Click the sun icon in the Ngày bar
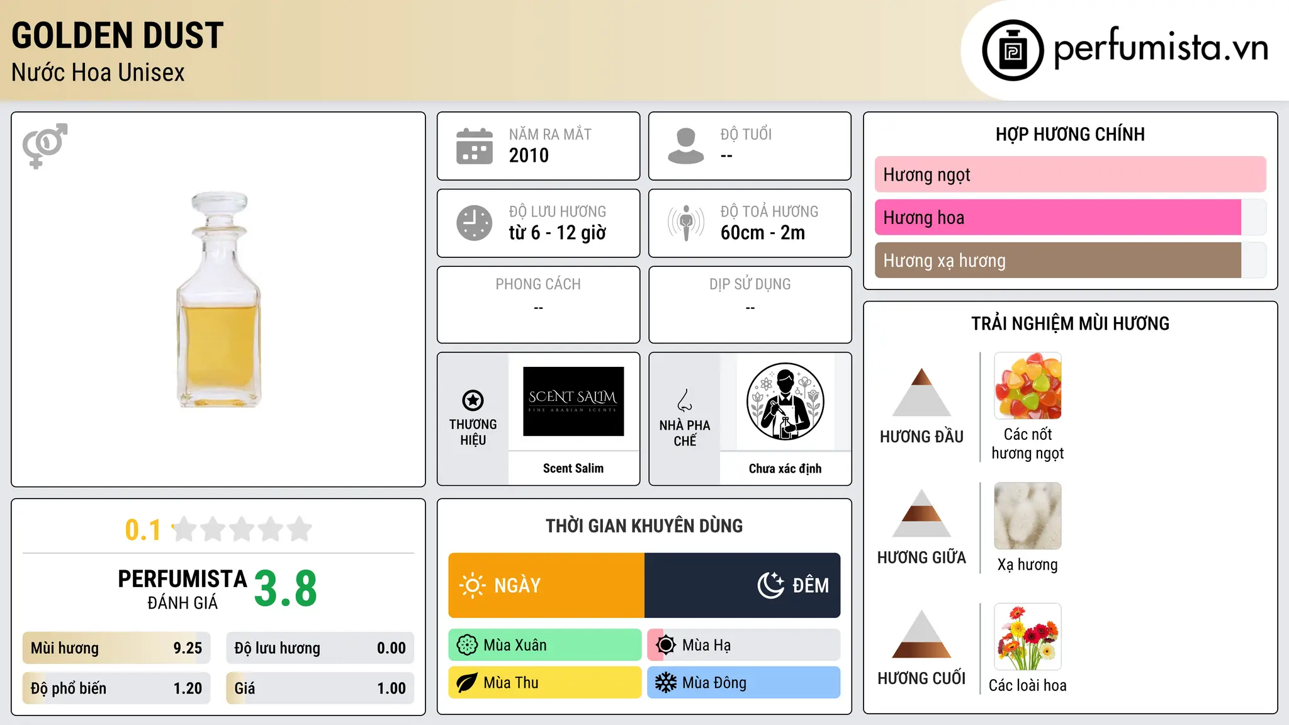 point(472,585)
